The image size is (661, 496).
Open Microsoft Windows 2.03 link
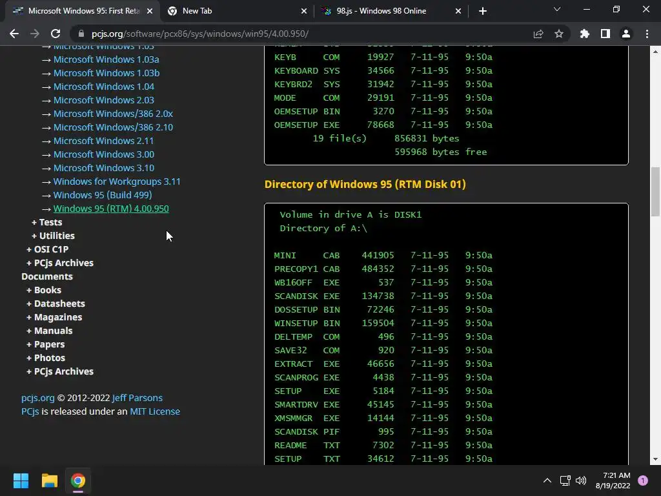(104, 100)
